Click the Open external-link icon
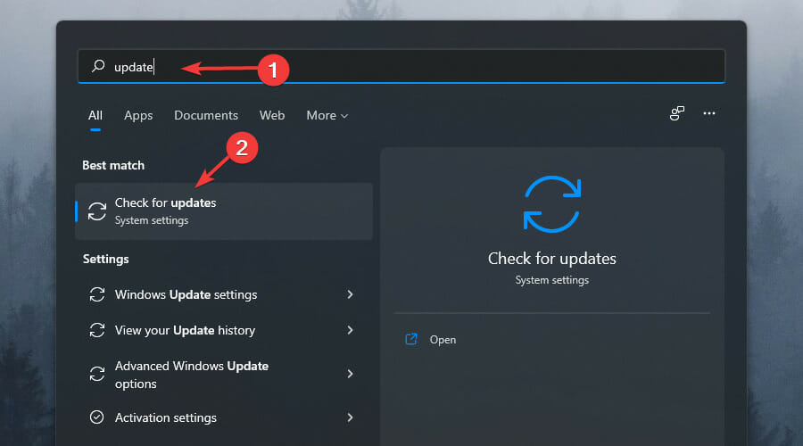Image resolution: width=803 pixels, height=446 pixels. (411, 339)
